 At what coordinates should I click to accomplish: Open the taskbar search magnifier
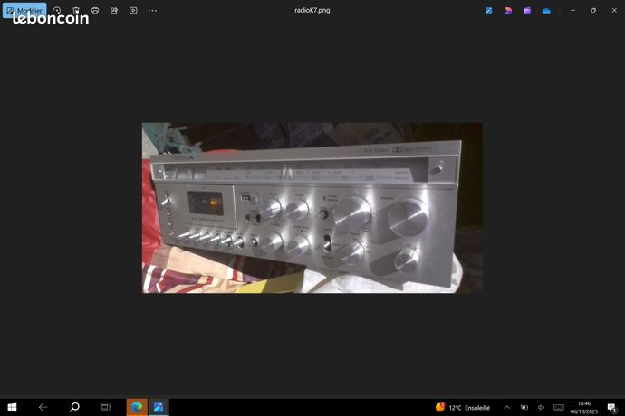point(74,407)
